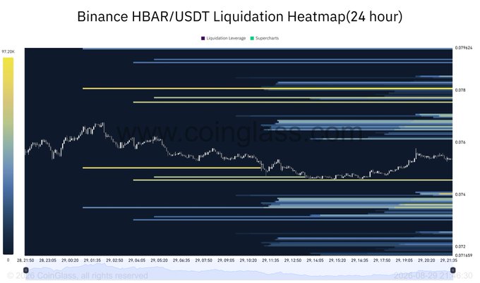
Task: Click the 29, 16:35 time axis label
Action: 360,260
